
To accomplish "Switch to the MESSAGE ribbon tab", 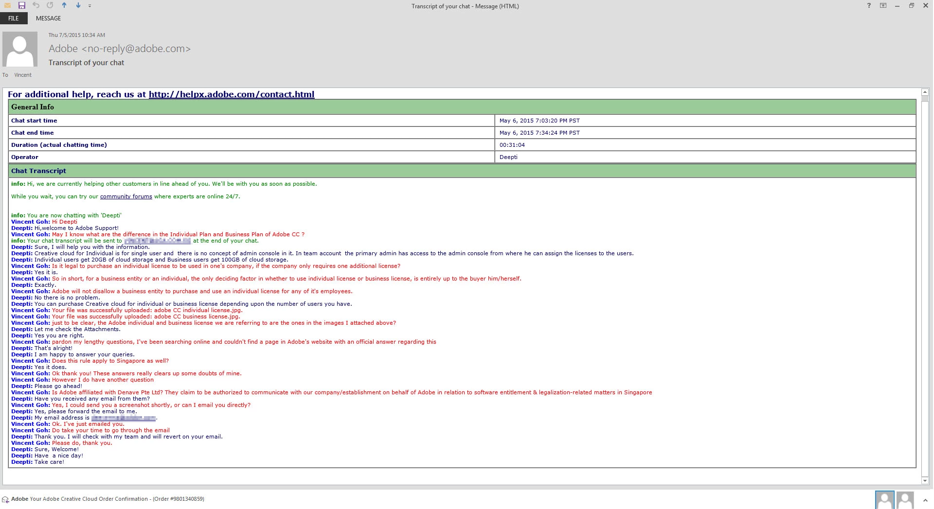I will (x=48, y=18).
